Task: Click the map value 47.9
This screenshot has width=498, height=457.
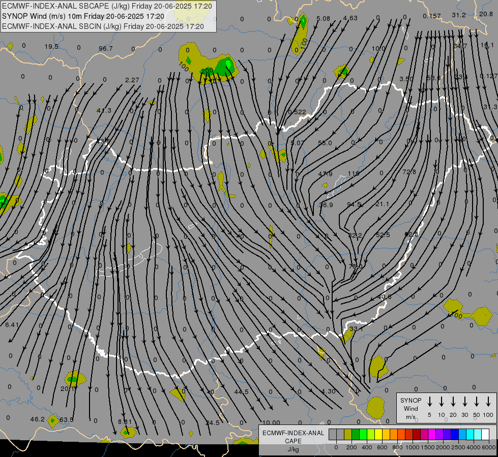Action: [325, 174]
